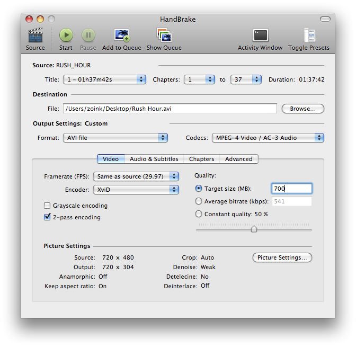The height and width of the screenshot is (347, 356).
Task: Open the Source clapperboard icon
Action: tap(35, 35)
